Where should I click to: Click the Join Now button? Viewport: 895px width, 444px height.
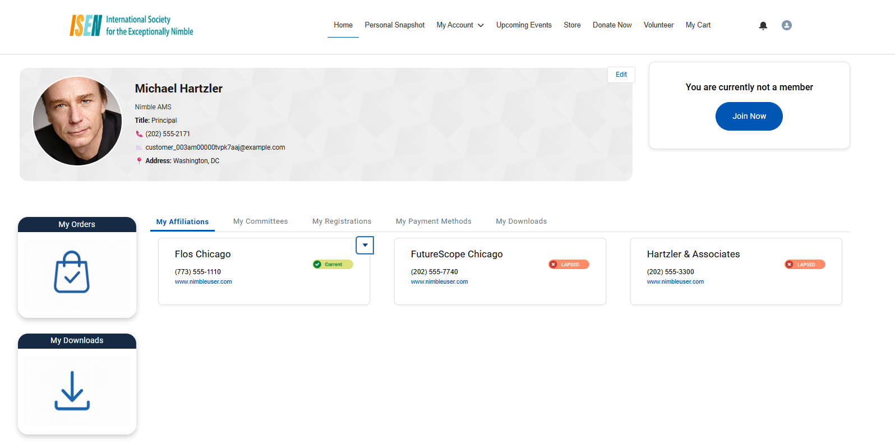[749, 116]
